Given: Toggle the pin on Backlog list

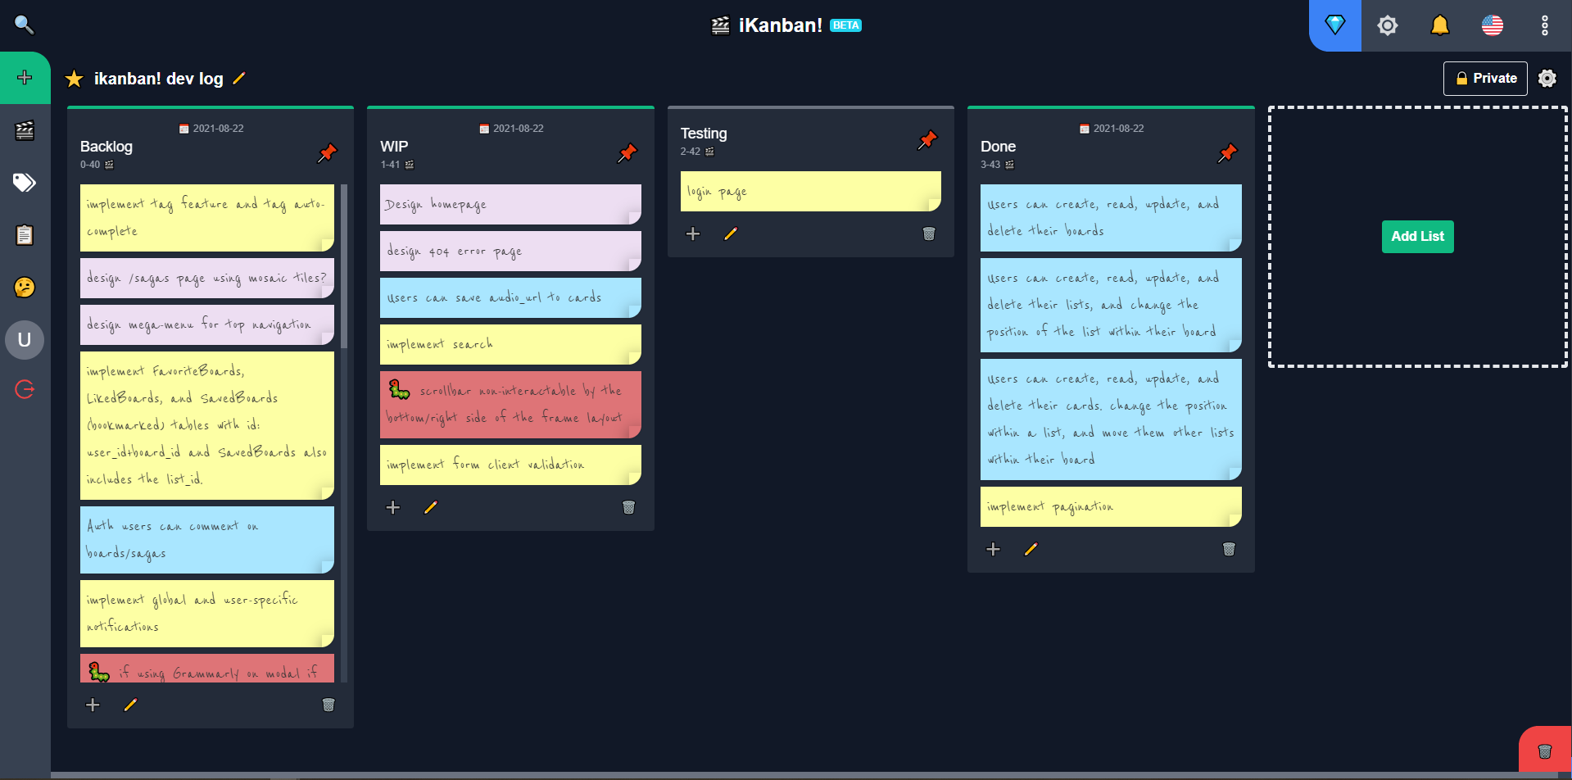Looking at the screenshot, I should pos(328,152).
